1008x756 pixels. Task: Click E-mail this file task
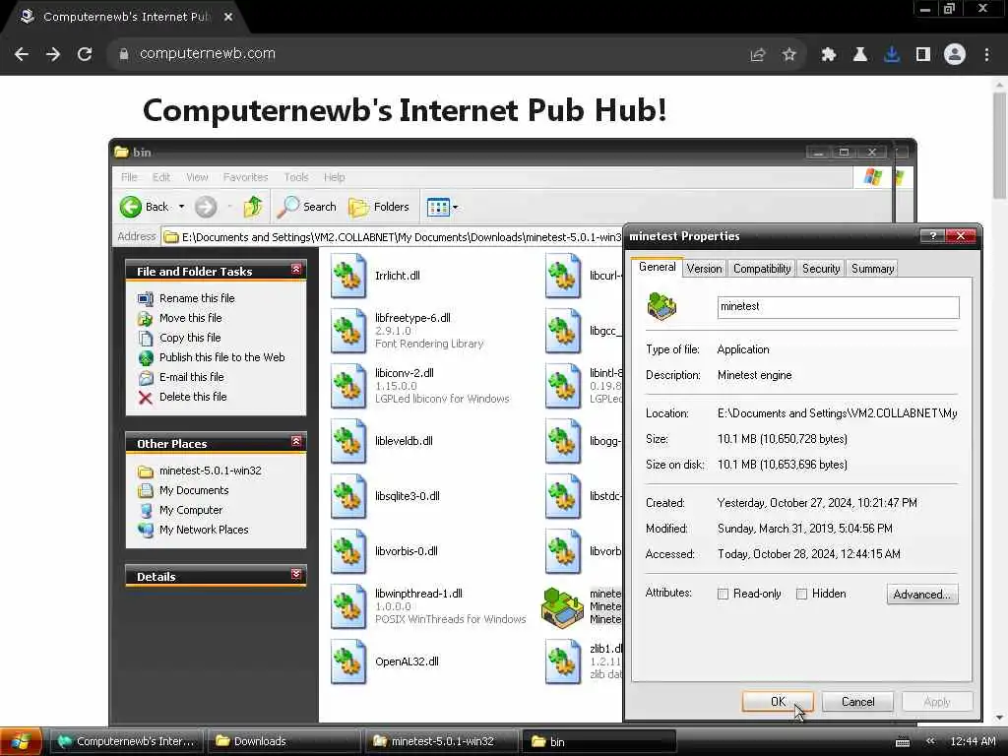(192, 377)
